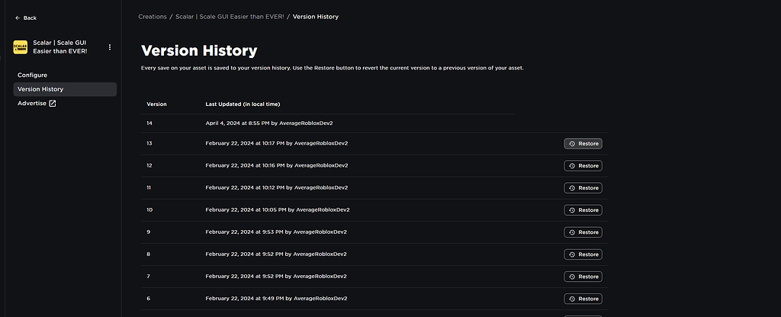This screenshot has width=781, height=317.
Task: Select the version 14 row entry
Action: pos(328,123)
